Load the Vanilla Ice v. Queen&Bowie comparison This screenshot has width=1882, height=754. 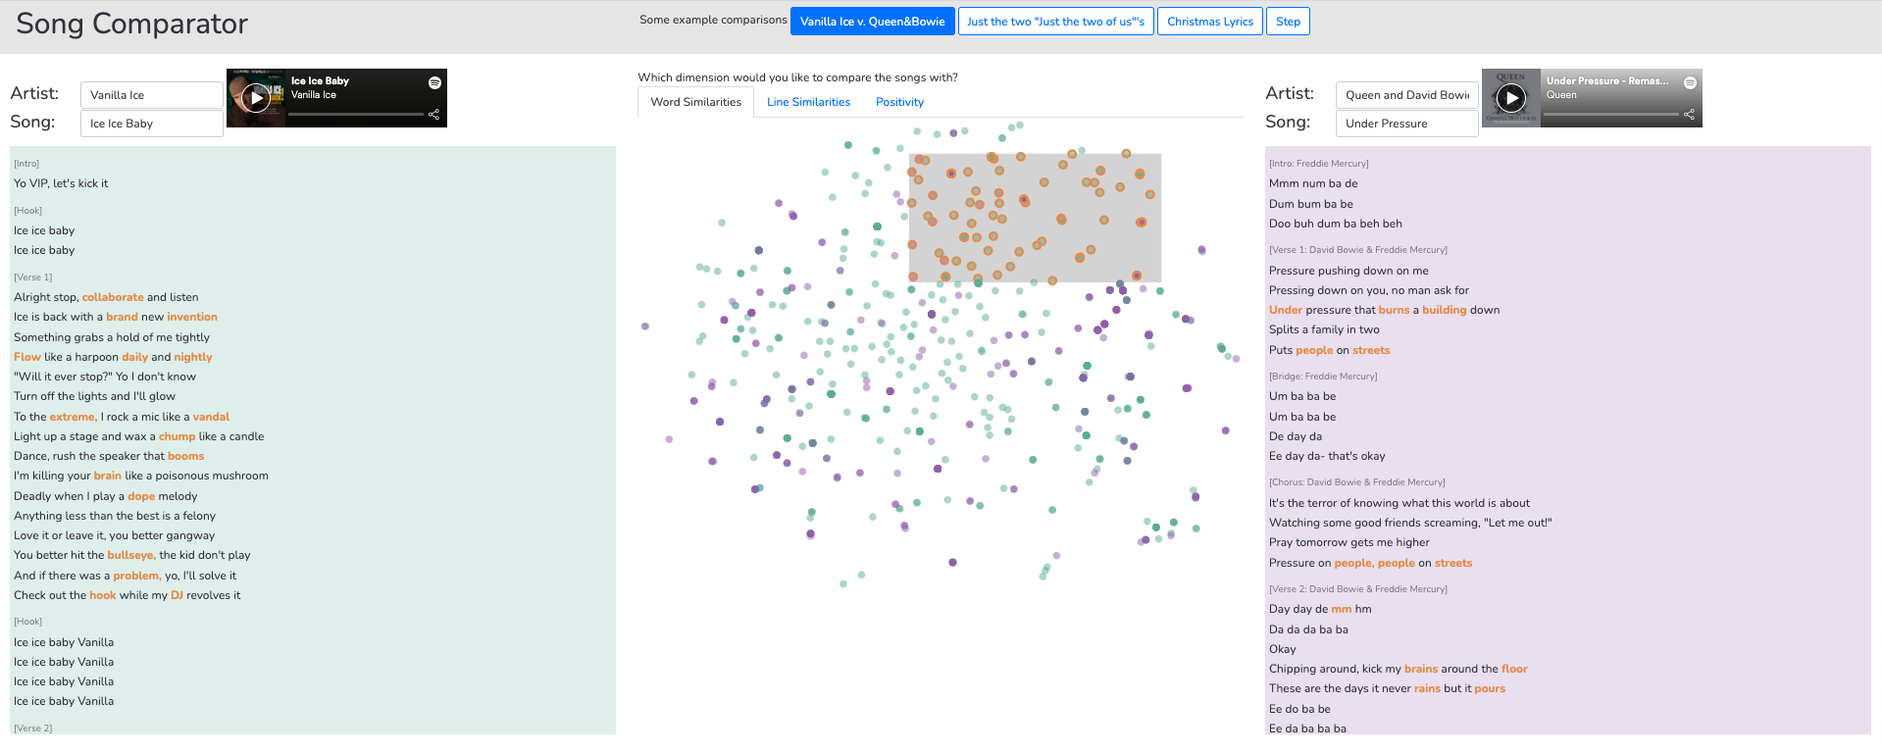[873, 22]
